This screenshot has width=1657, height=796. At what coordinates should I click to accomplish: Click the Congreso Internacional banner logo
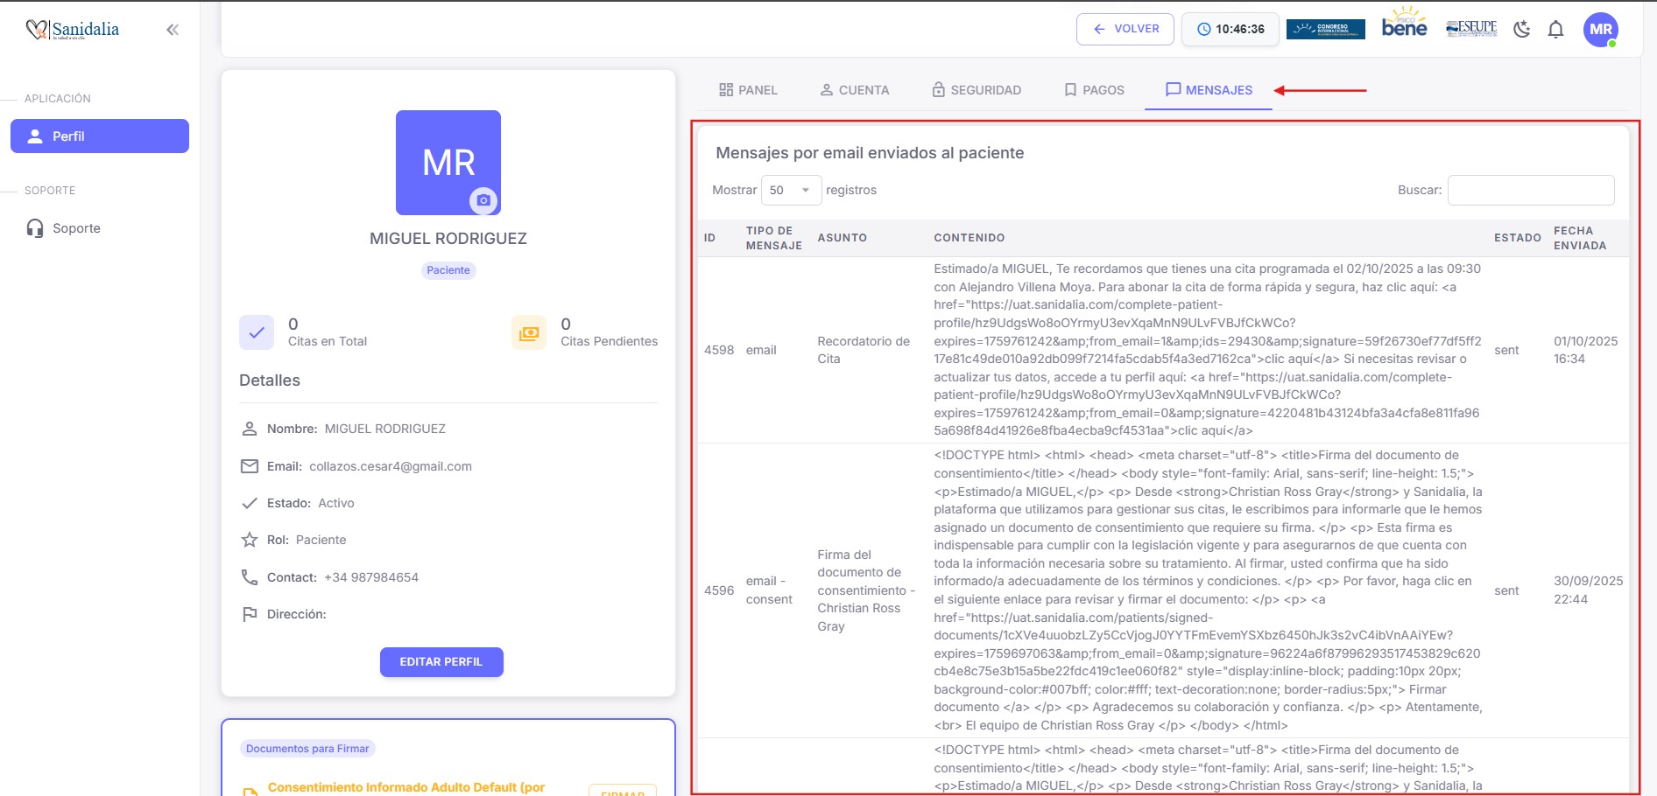(x=1325, y=29)
